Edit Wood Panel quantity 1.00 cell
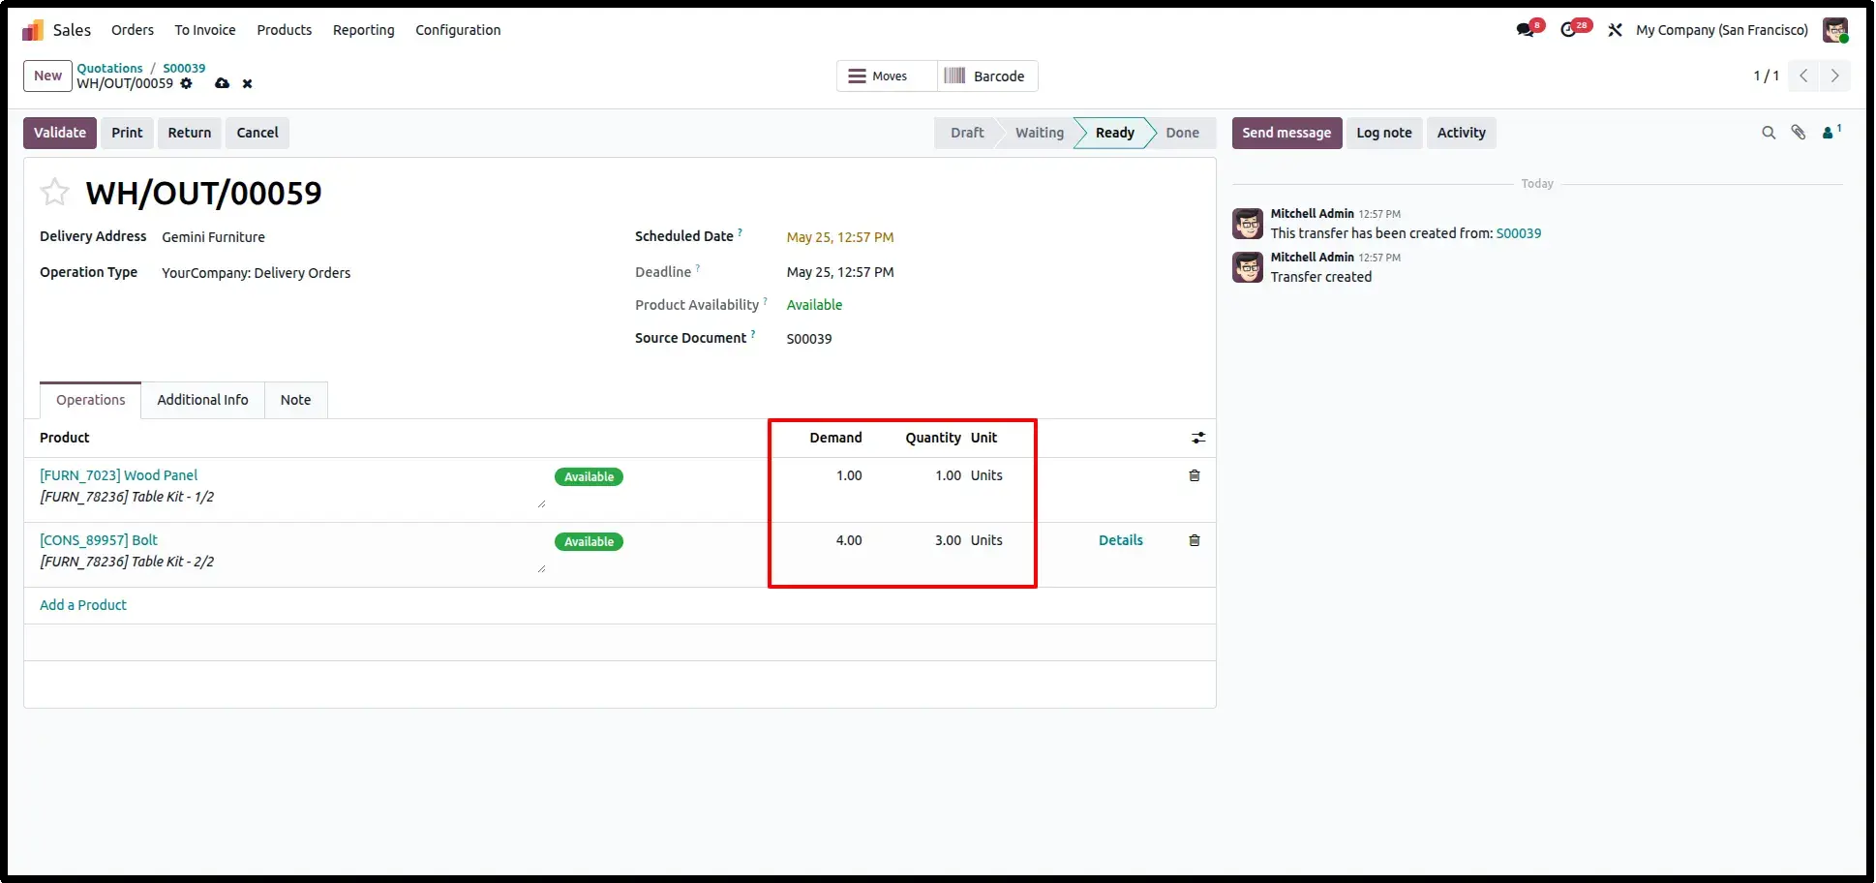This screenshot has height=883, width=1876. (x=949, y=475)
